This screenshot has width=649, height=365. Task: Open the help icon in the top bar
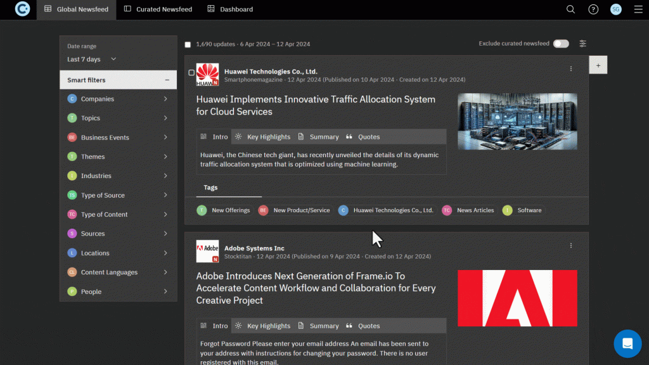[593, 10]
